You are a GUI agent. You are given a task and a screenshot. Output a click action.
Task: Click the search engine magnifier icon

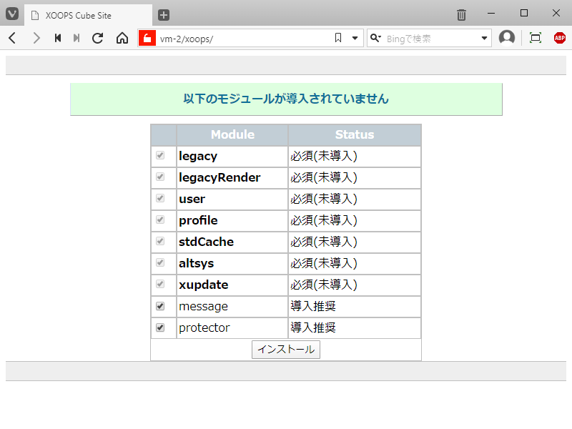point(375,38)
